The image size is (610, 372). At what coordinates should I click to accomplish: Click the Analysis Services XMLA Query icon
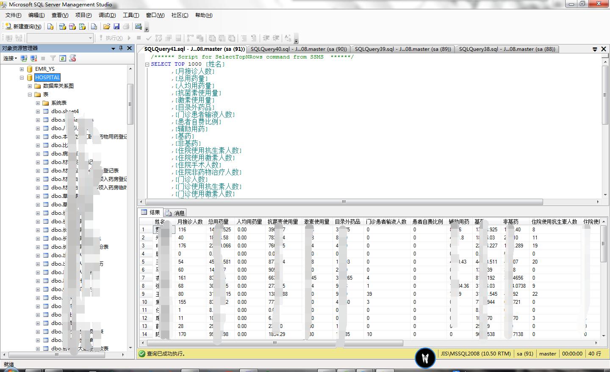(x=82, y=26)
